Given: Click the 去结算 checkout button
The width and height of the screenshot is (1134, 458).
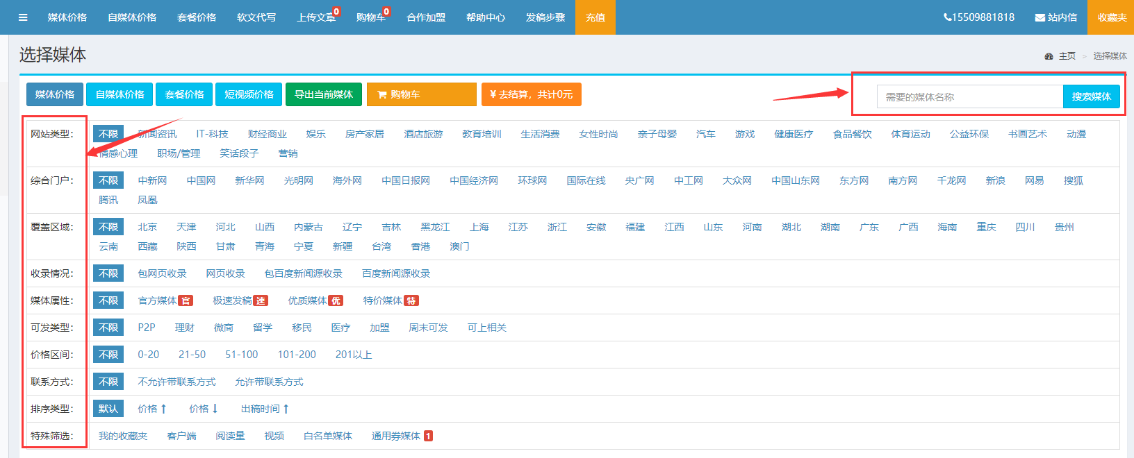Looking at the screenshot, I should (x=531, y=94).
